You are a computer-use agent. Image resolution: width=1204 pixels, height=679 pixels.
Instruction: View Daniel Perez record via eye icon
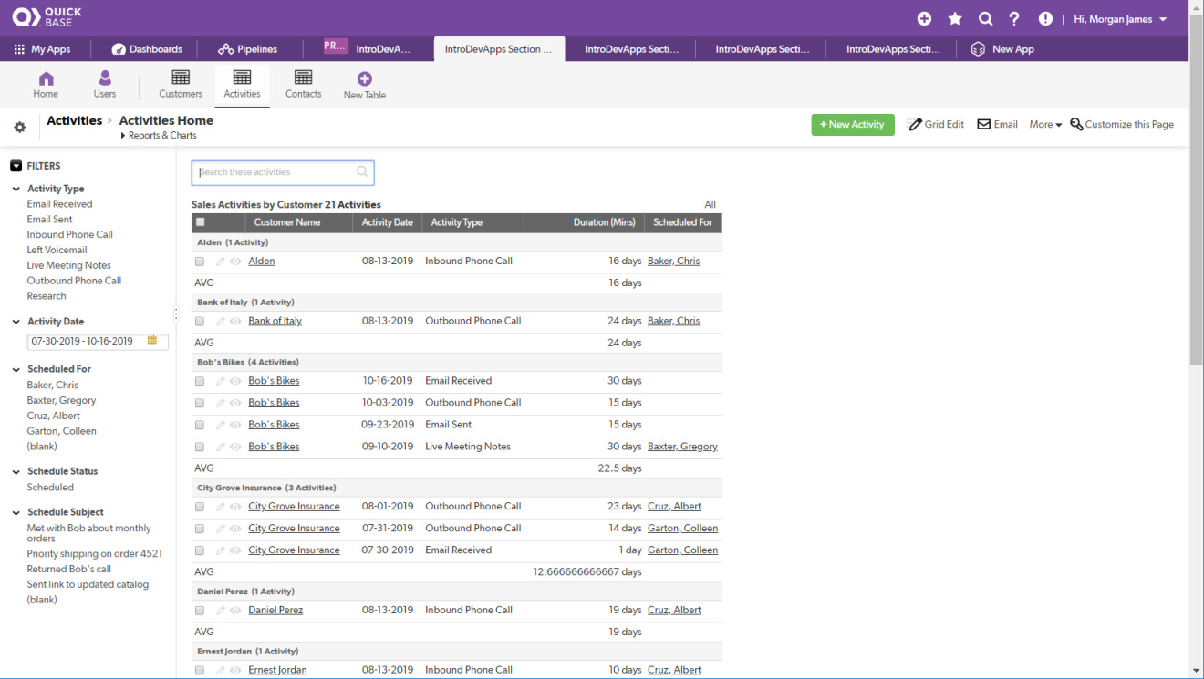(235, 611)
